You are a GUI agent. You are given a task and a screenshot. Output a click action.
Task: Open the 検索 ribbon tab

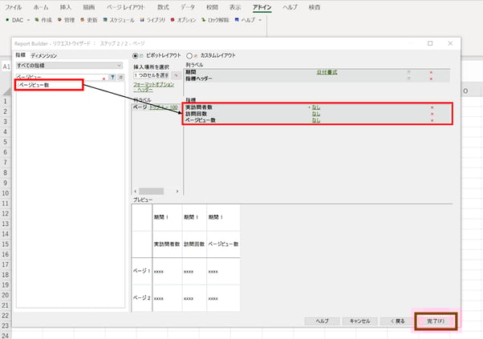pyautogui.click(x=315, y=7)
